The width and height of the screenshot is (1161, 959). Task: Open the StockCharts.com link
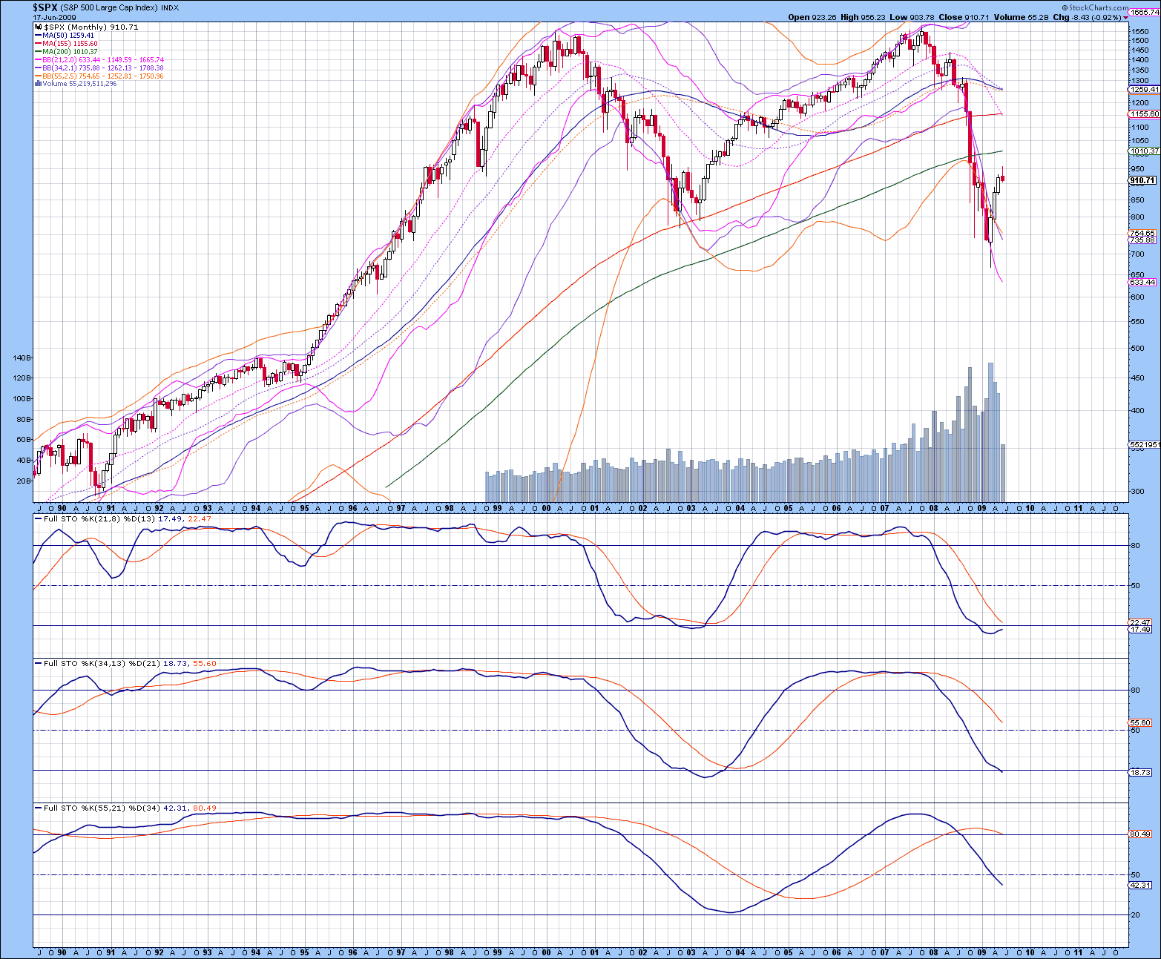point(1098,8)
